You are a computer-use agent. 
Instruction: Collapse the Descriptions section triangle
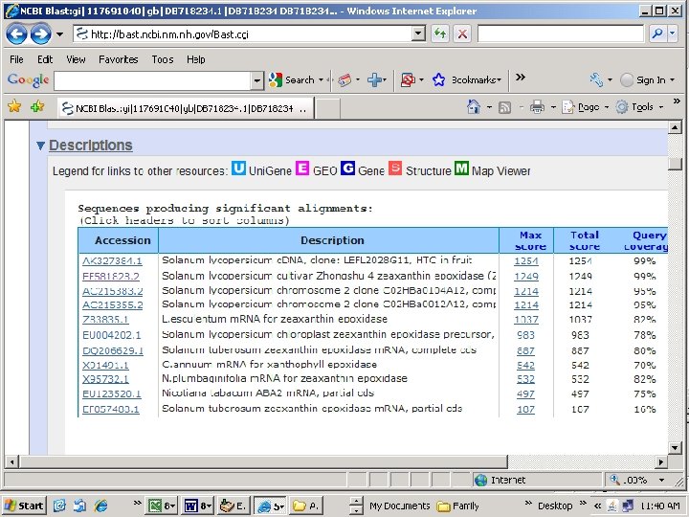coord(40,146)
